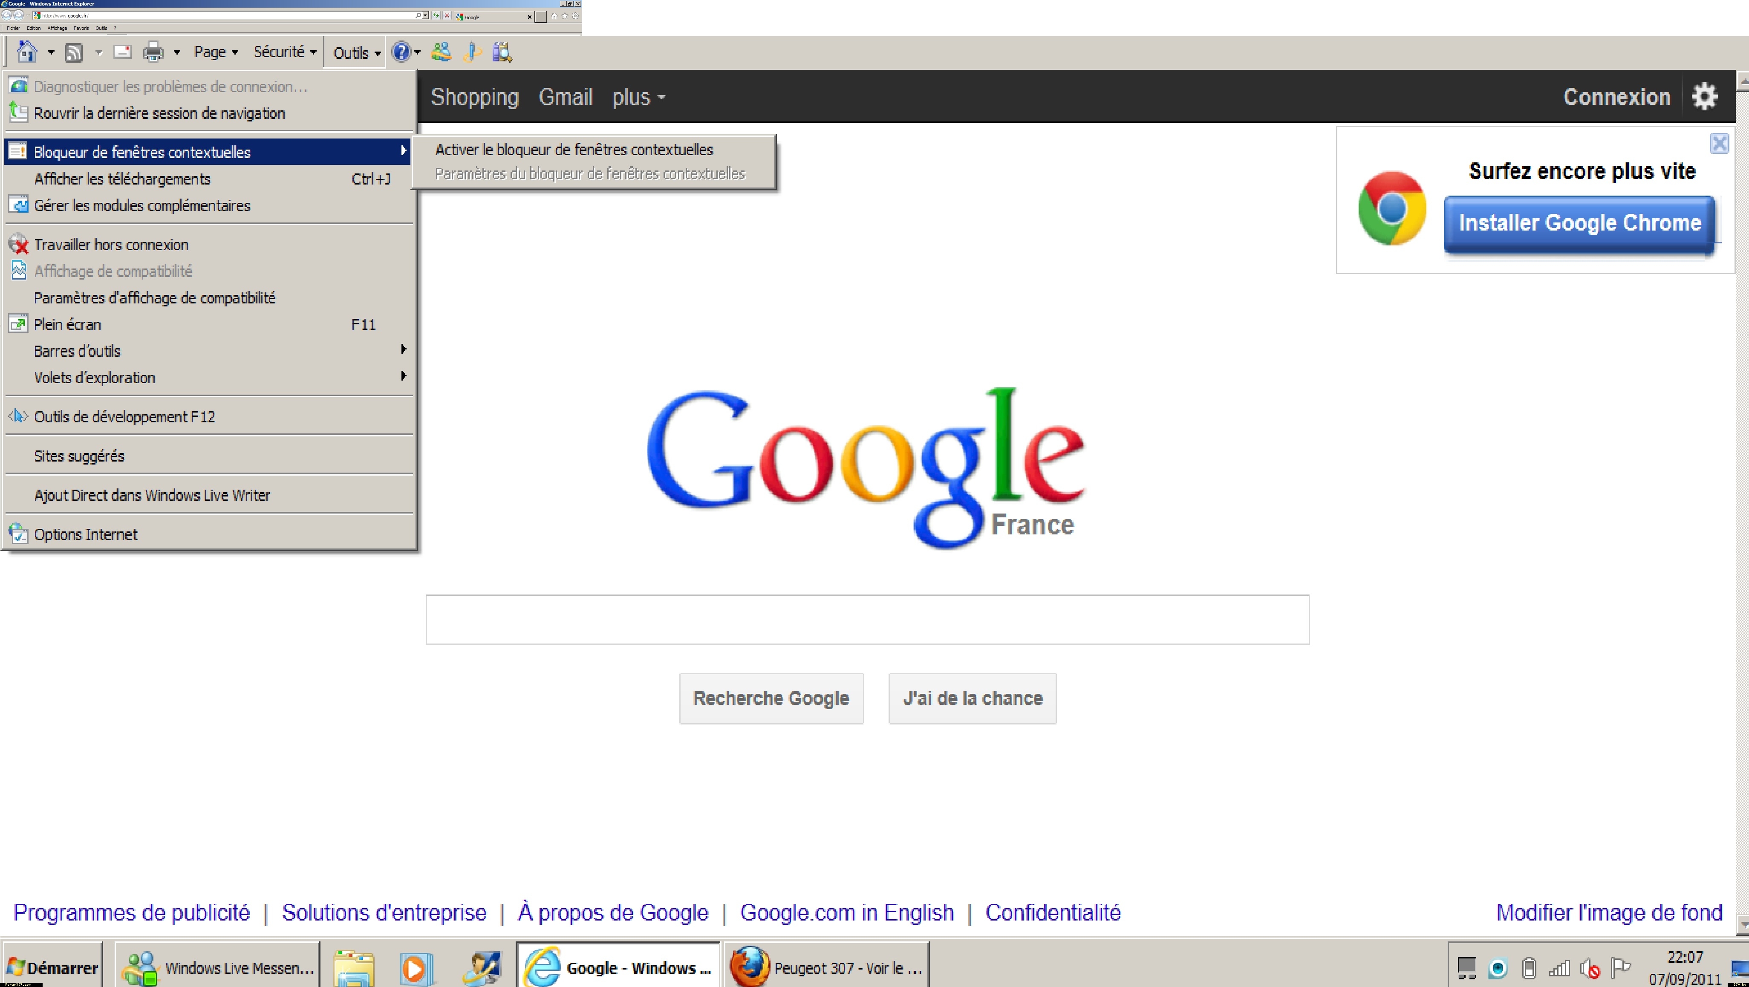Expand the plus dropdown in Google bar

pos(638,97)
